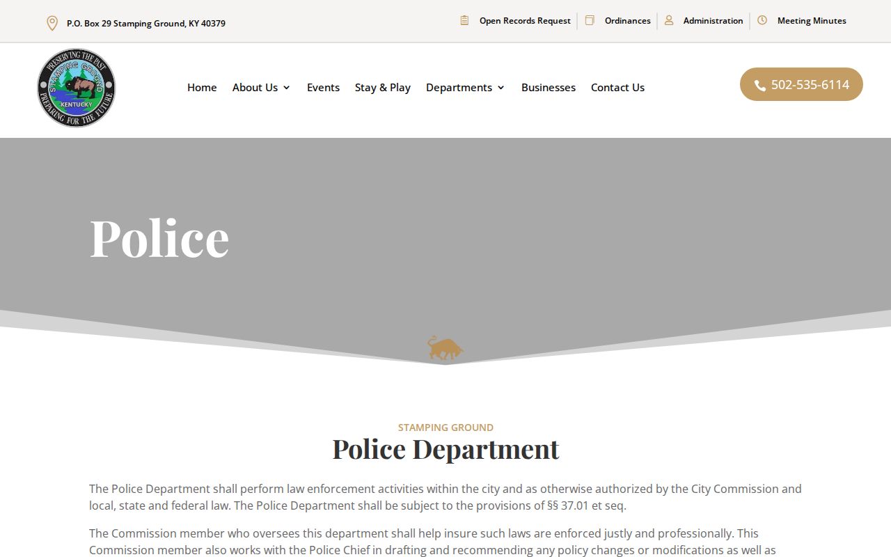The width and height of the screenshot is (891, 557).
Task: Click the clock icon beside Meeting Minutes
Action: click(x=762, y=20)
